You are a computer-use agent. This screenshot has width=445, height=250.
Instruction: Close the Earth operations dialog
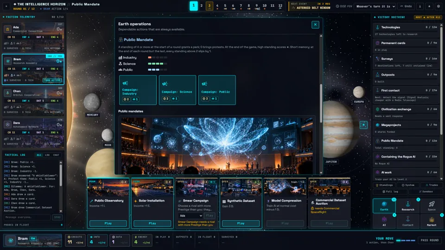pos(315,25)
